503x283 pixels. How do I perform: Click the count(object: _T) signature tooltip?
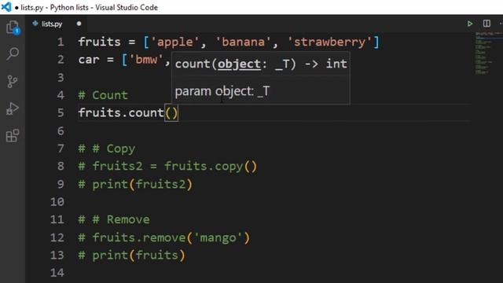click(261, 64)
